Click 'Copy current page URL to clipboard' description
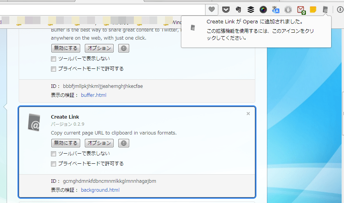344x203 pixels. [114, 133]
